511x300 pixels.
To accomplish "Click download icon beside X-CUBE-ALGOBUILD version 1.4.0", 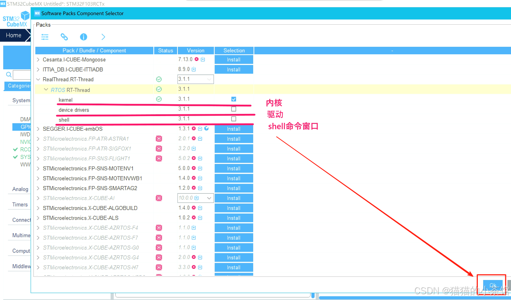I will 200,208.
